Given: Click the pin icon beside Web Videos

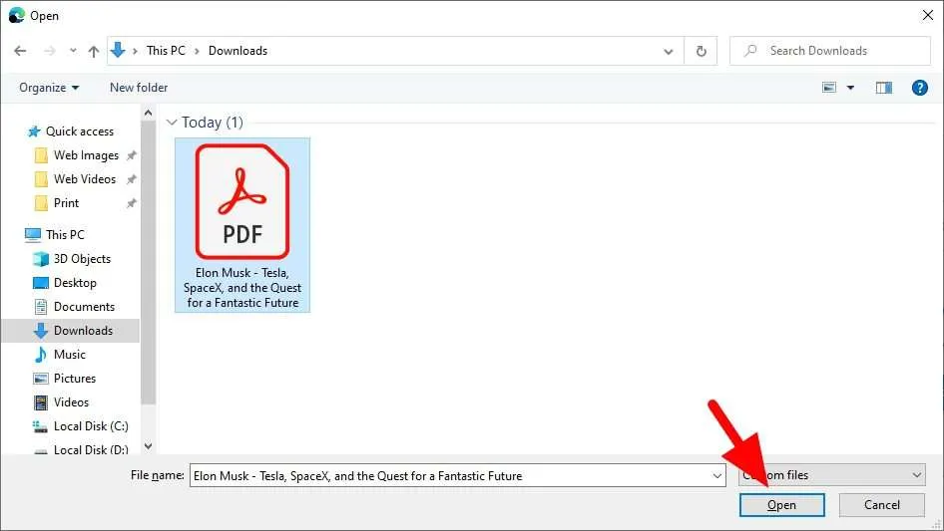Looking at the screenshot, I should click(132, 179).
